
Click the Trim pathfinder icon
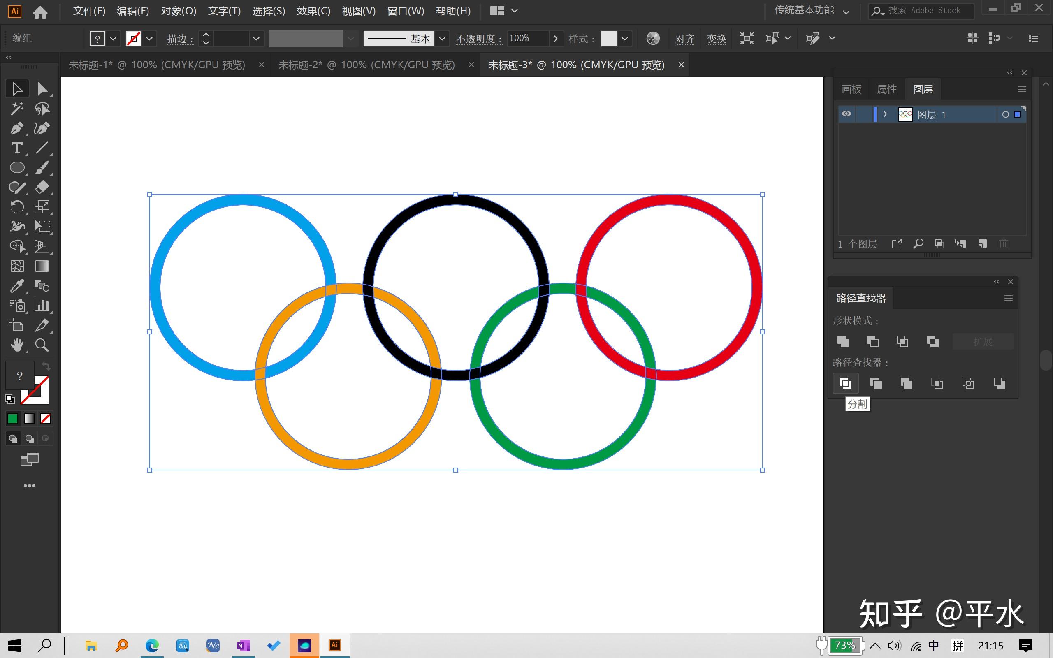coord(875,383)
